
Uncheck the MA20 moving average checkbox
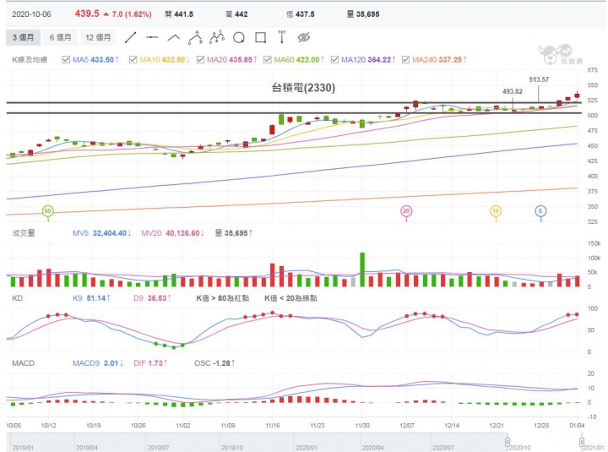pyautogui.click(x=200, y=60)
